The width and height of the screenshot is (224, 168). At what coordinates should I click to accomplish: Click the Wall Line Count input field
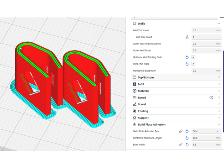pos(206,37)
